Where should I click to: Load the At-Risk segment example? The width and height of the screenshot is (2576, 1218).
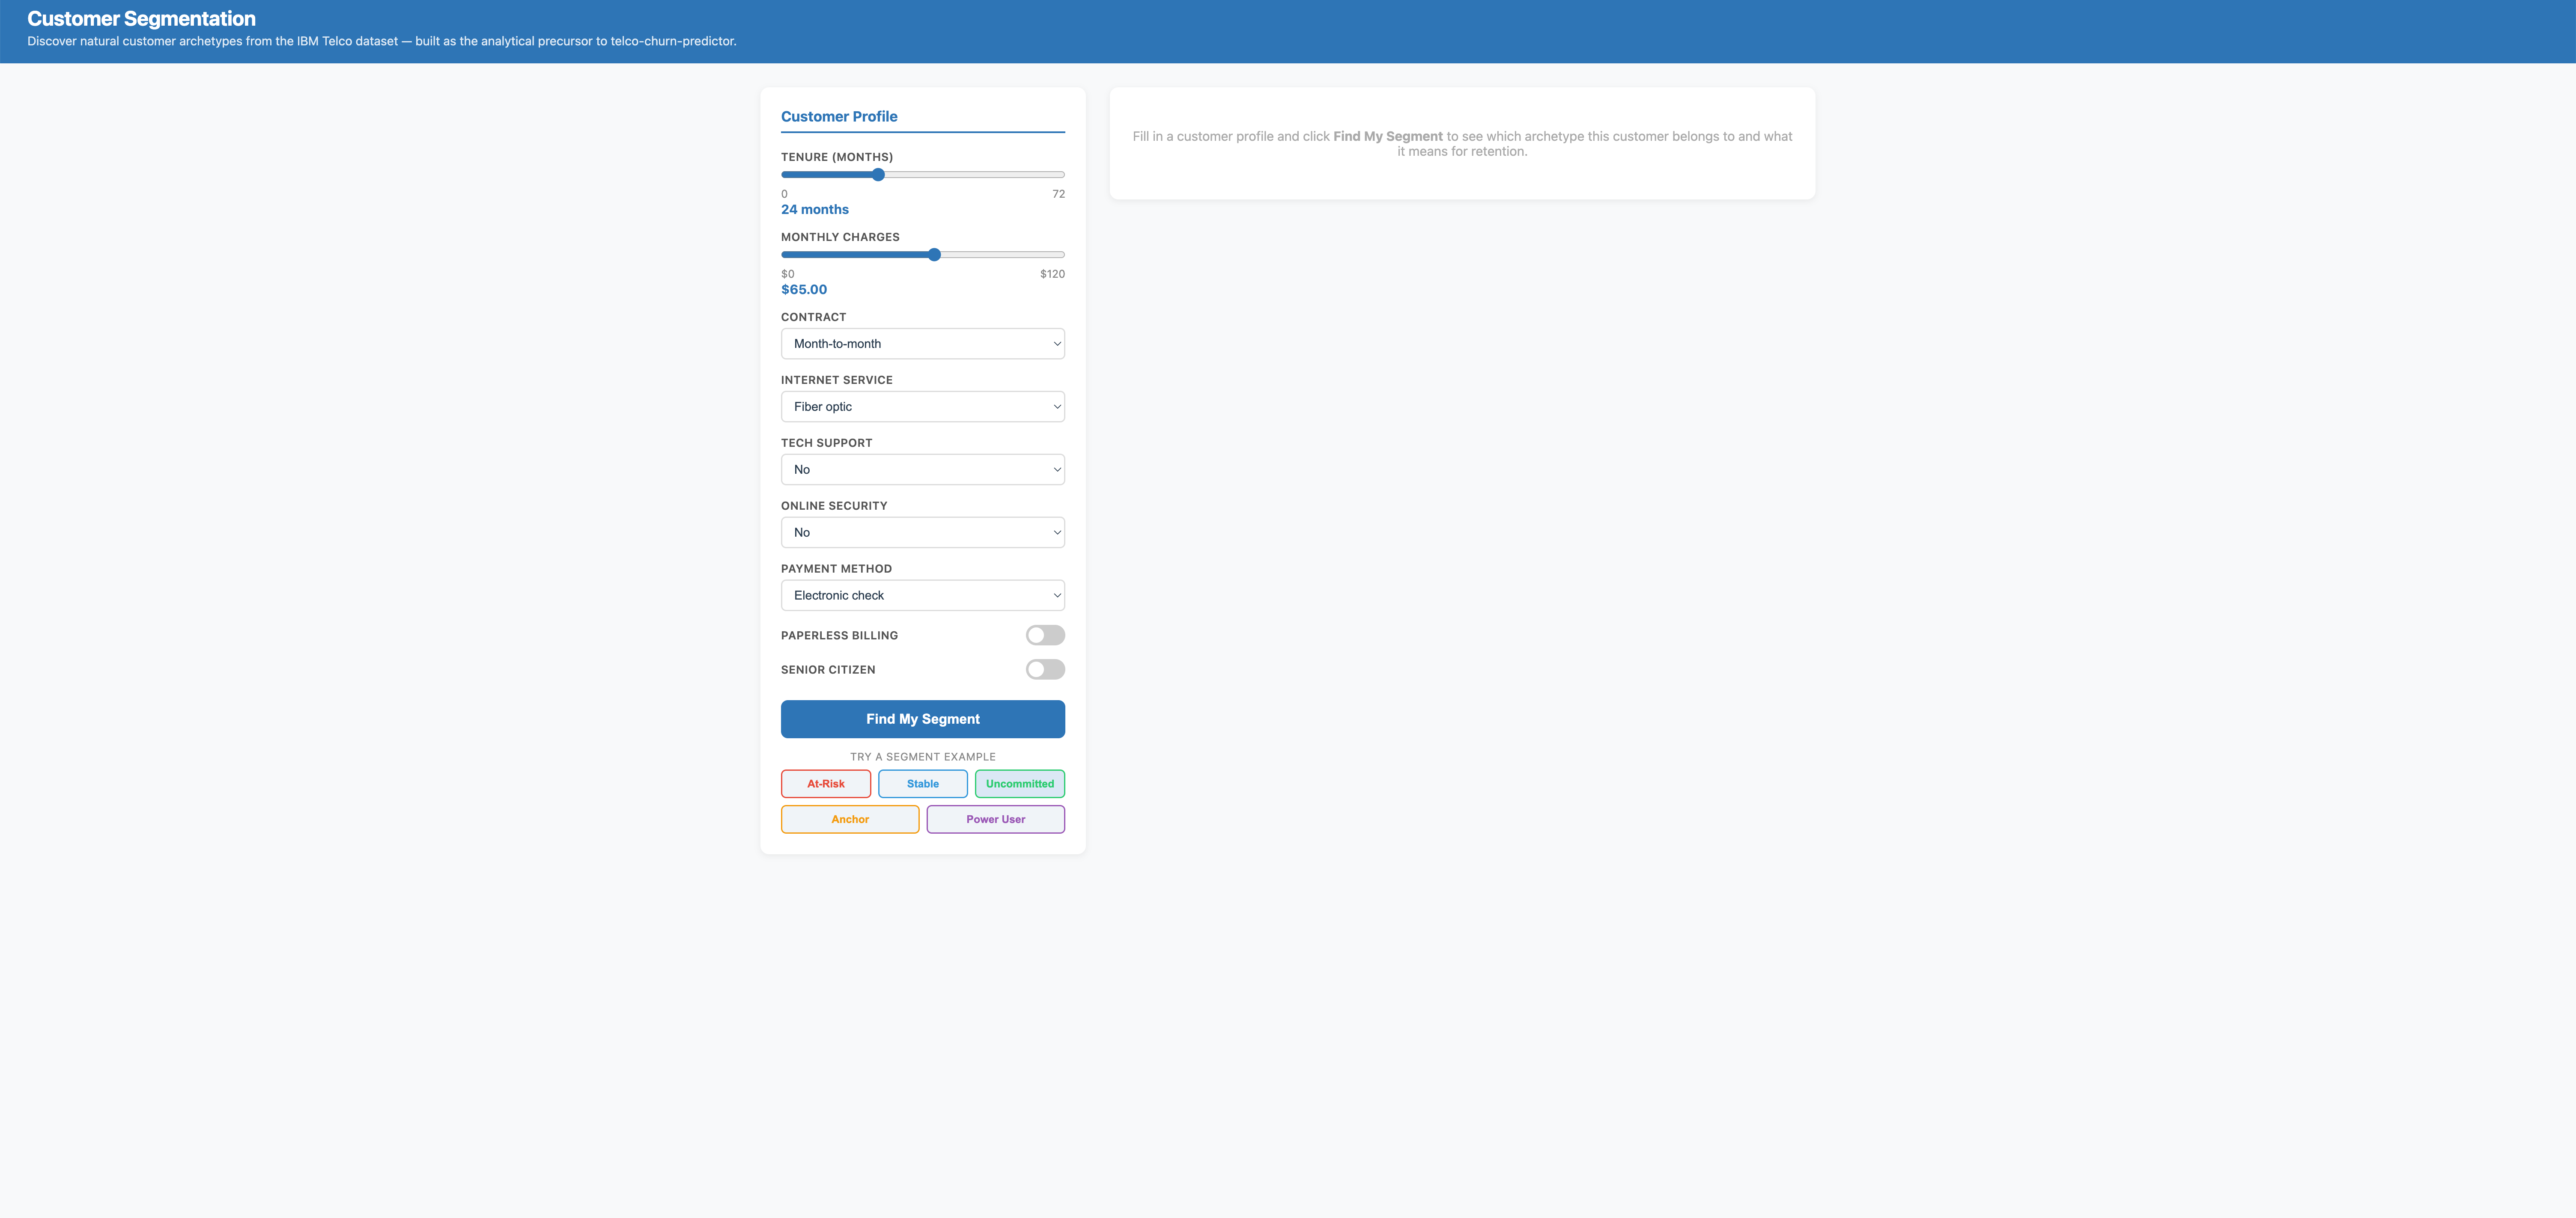pos(825,784)
